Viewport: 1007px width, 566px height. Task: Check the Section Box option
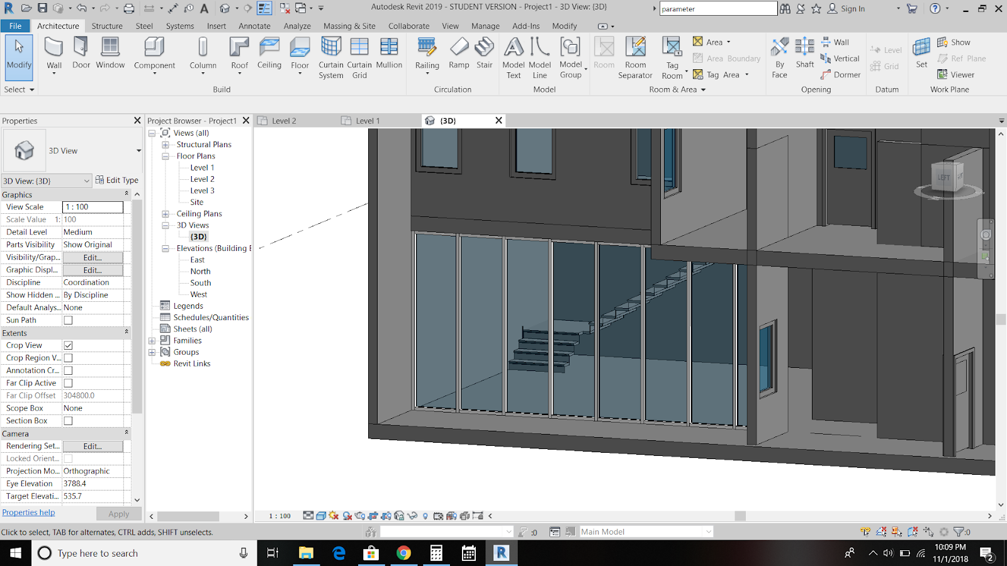point(67,420)
